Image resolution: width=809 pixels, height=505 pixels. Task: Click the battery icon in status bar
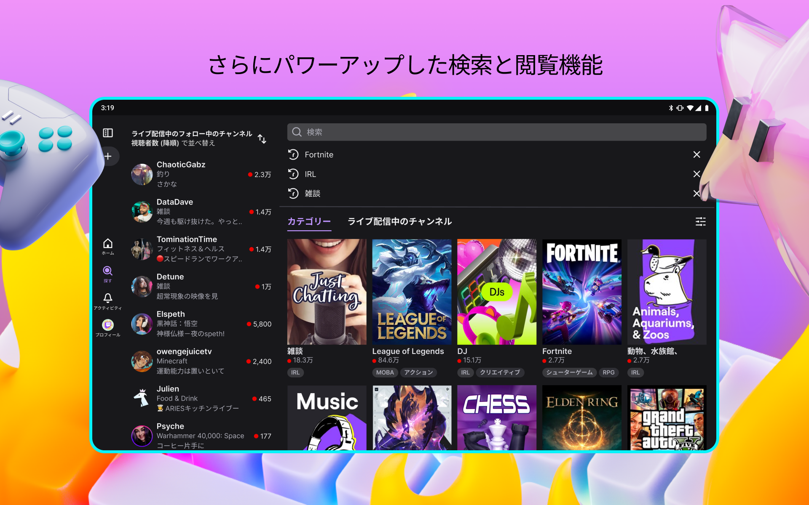[x=707, y=108]
